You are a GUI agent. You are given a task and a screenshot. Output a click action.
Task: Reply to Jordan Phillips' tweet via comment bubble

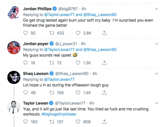pyautogui.click(x=25, y=33)
